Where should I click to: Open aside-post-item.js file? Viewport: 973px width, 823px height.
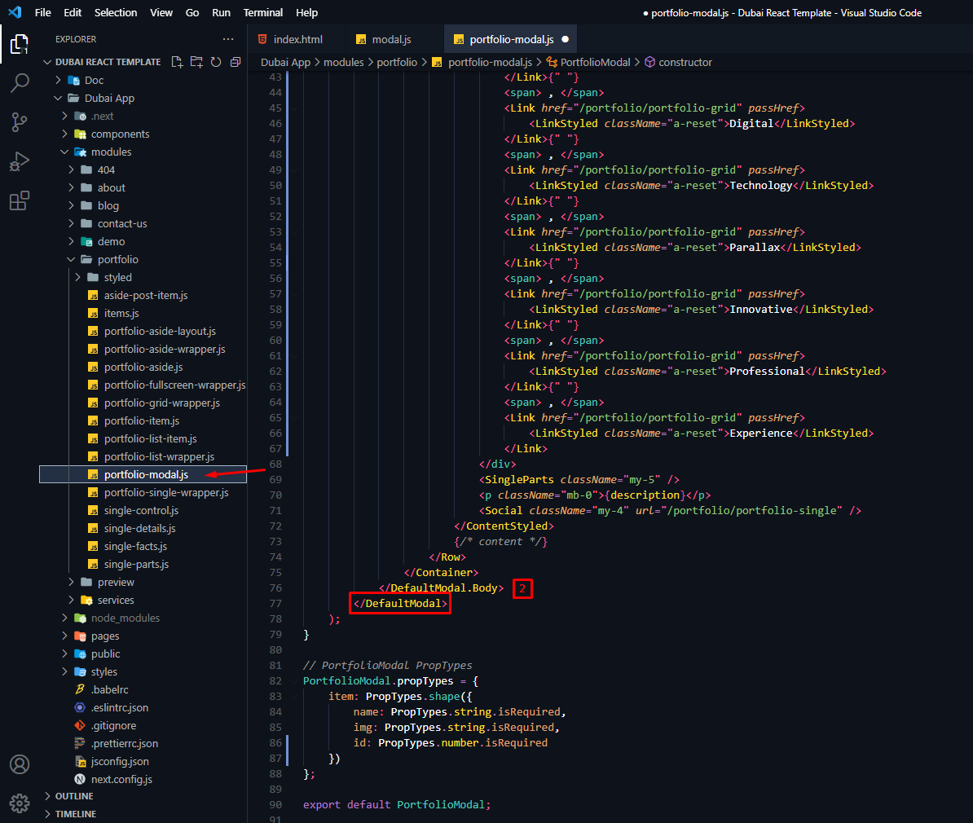pyautogui.click(x=146, y=296)
